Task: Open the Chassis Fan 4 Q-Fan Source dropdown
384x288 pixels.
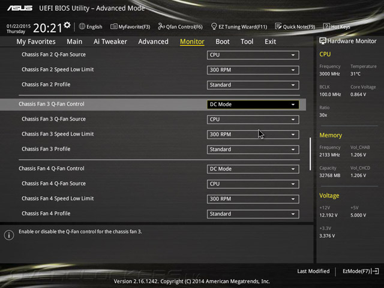Action: tap(253, 184)
